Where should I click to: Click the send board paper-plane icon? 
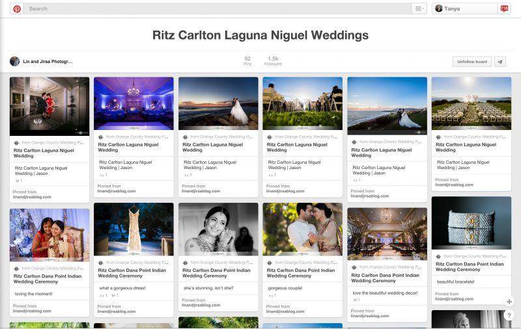500,62
